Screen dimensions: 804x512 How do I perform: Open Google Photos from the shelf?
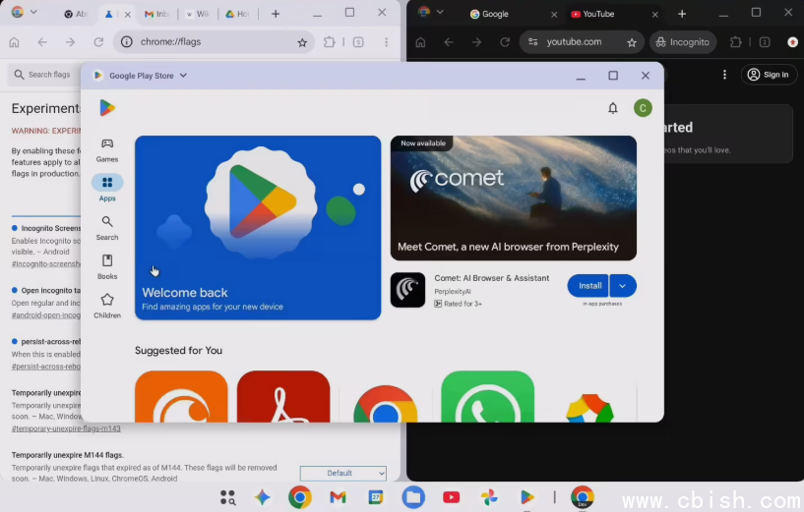[x=489, y=497]
